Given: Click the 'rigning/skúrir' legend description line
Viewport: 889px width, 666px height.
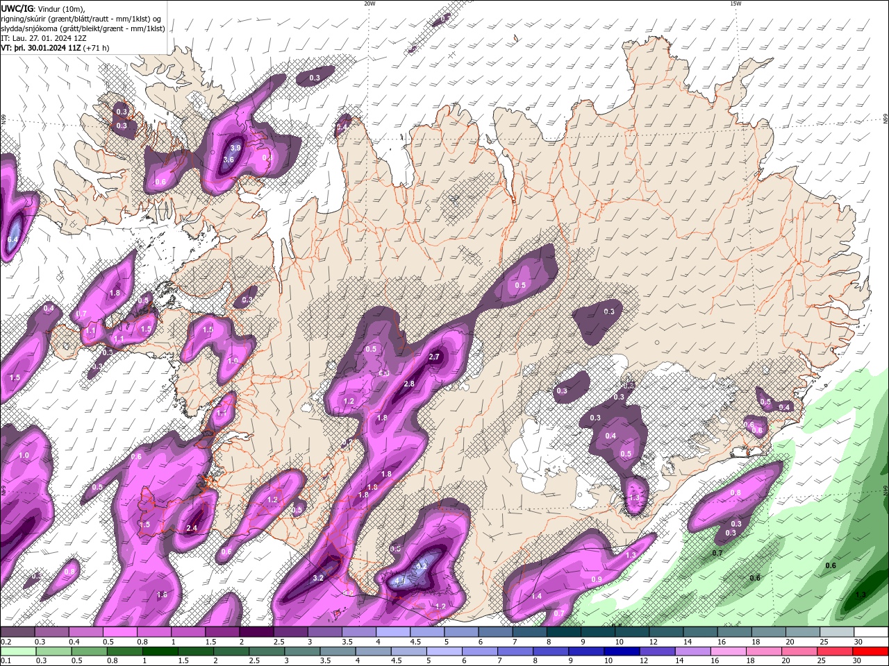Looking at the screenshot, I should click(82, 19).
